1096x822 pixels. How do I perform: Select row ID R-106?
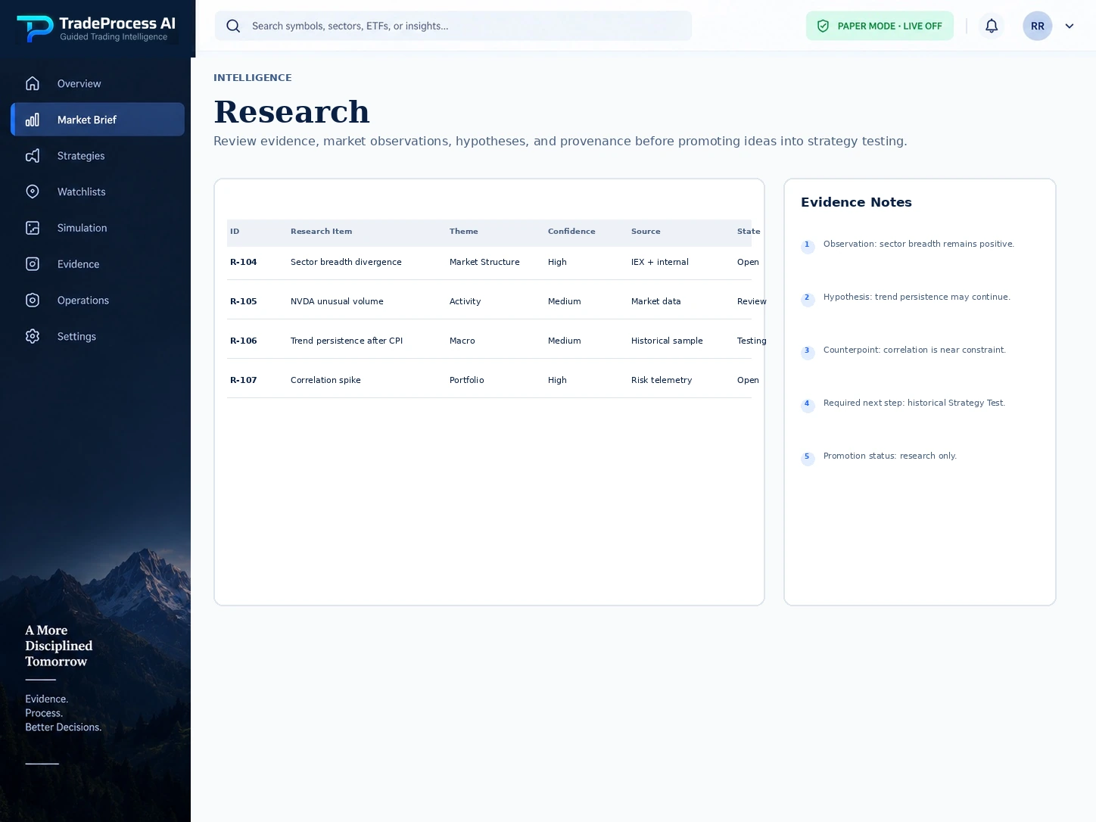244,341
